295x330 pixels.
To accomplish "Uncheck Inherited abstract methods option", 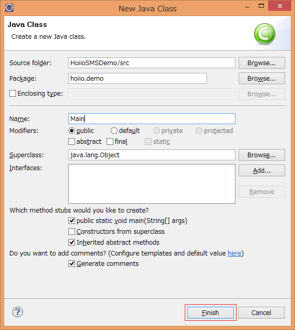I will [71, 242].
